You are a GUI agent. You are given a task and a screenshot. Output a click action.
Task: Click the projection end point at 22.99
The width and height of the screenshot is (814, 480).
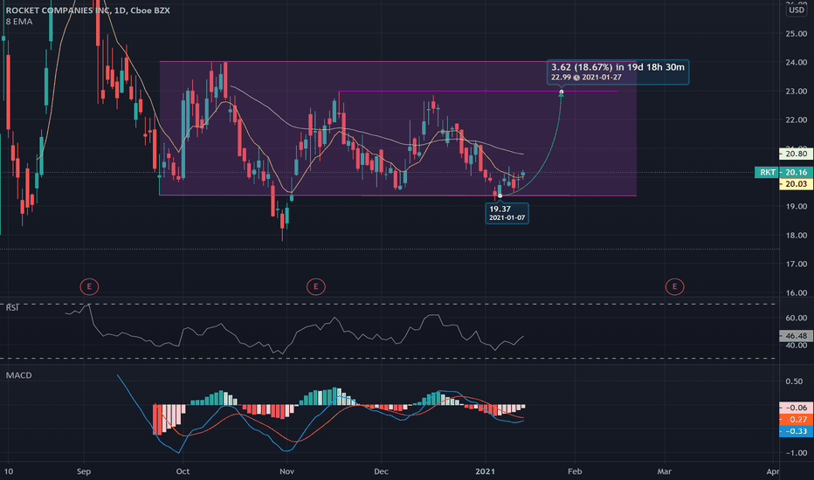[562, 92]
